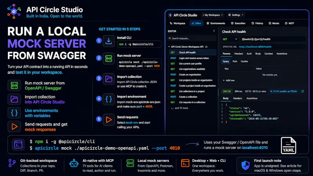Click the robot icon near AI-native with MCP

pos(74,163)
